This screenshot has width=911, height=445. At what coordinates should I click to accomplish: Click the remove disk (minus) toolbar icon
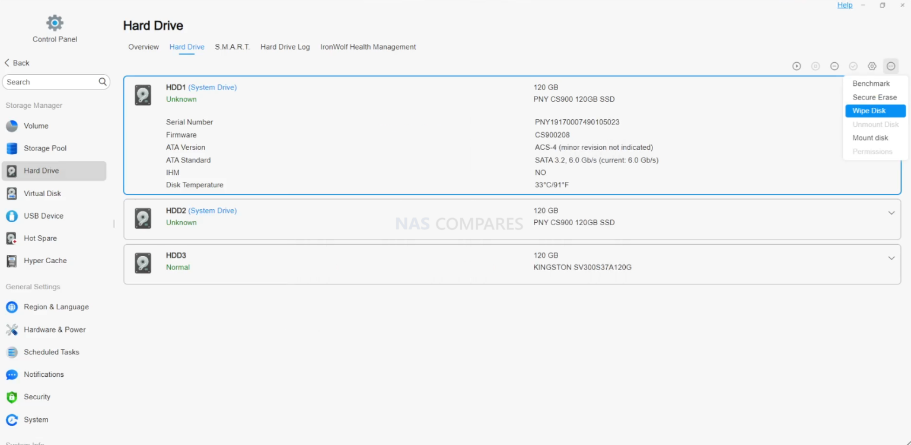click(x=834, y=66)
